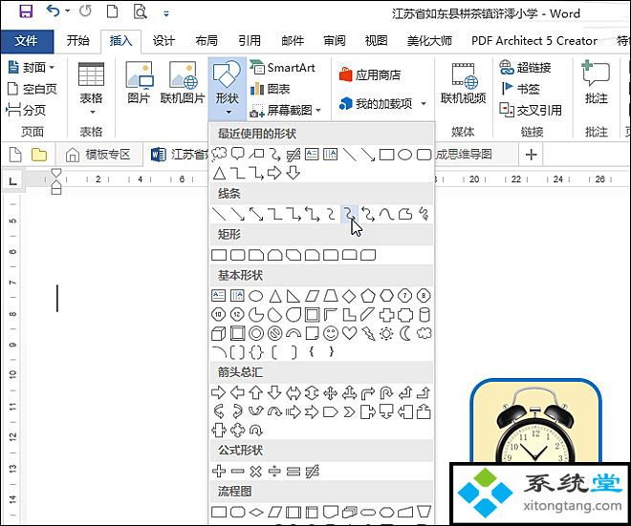Screen dimensions: 631x526
Task: Insert a 空白页 blank page
Action: (33, 89)
